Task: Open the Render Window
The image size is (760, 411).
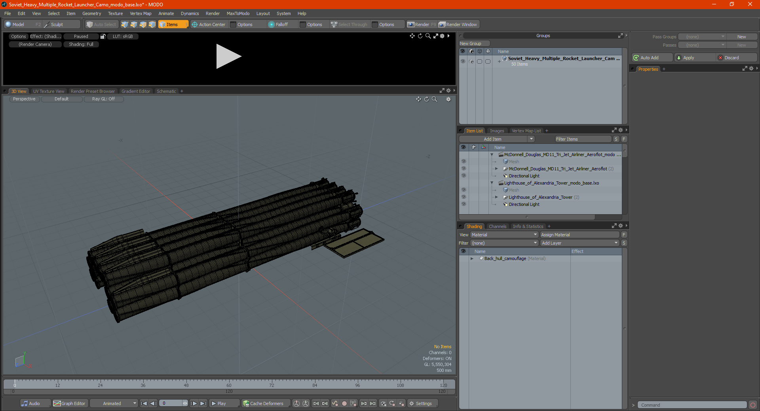Action: 458,25
